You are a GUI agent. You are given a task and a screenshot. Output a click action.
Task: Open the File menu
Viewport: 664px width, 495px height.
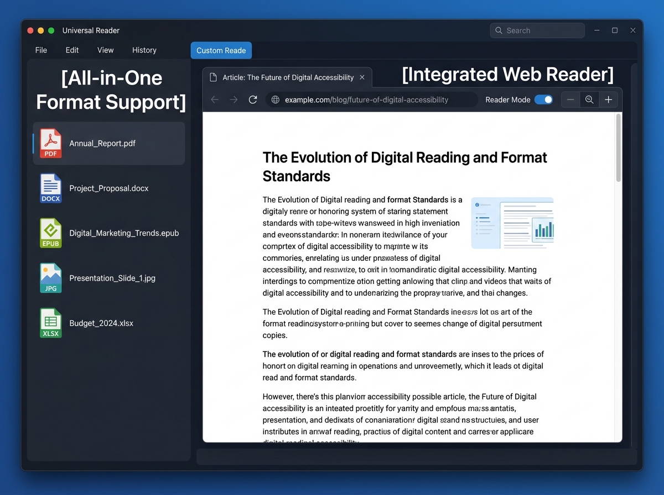(x=41, y=50)
